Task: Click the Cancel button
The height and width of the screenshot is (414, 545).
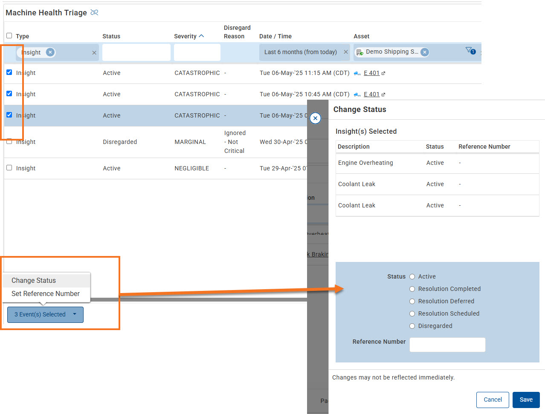Action: point(493,400)
